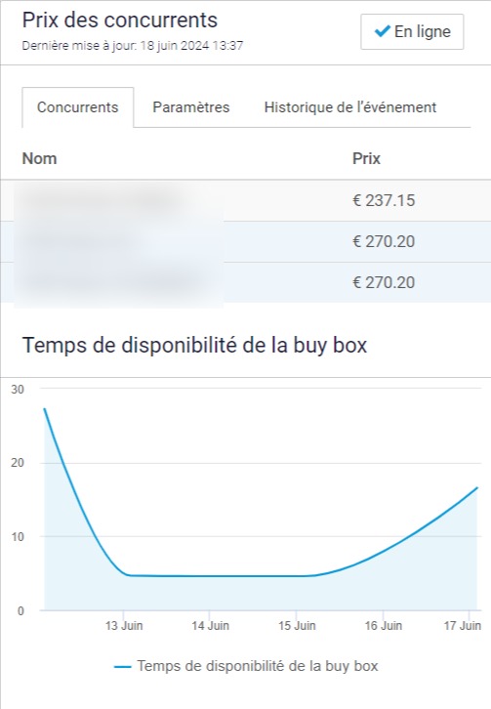Screen dimensions: 491x709
Task: Switch to the Paramètres tab
Action: coord(190,107)
